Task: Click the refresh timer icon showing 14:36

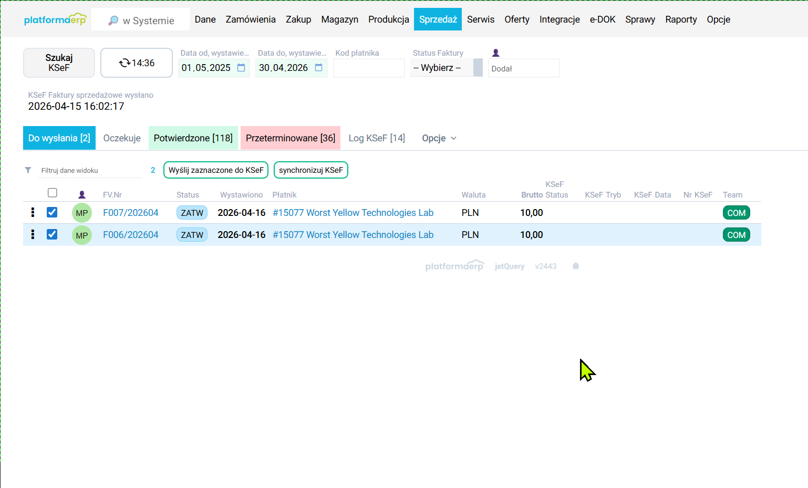Action: click(125, 63)
